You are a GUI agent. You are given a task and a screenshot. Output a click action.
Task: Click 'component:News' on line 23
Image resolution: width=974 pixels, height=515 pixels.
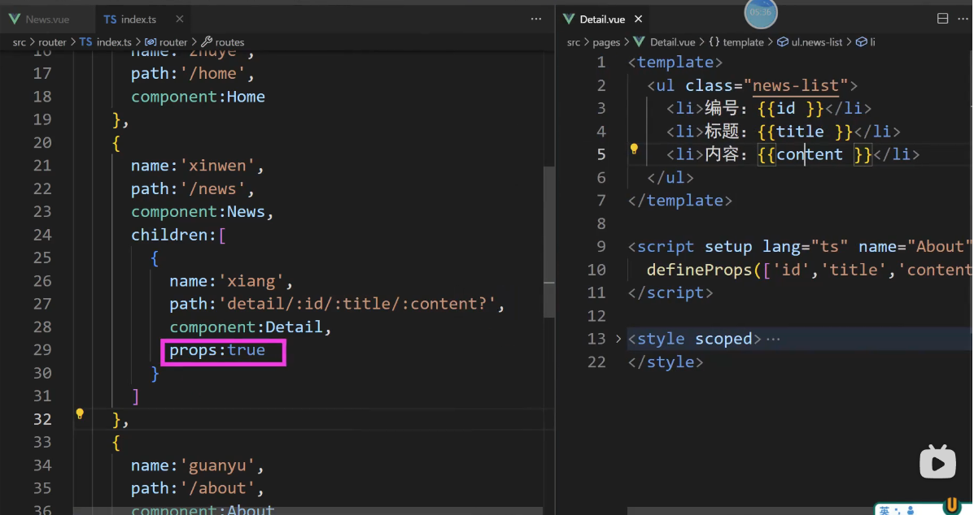click(199, 212)
